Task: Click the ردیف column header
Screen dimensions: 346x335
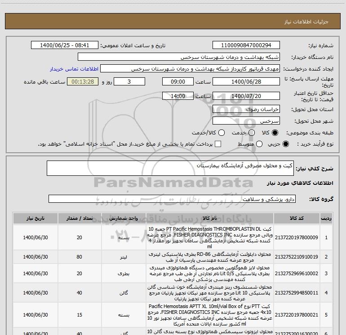Action: pos(326,219)
